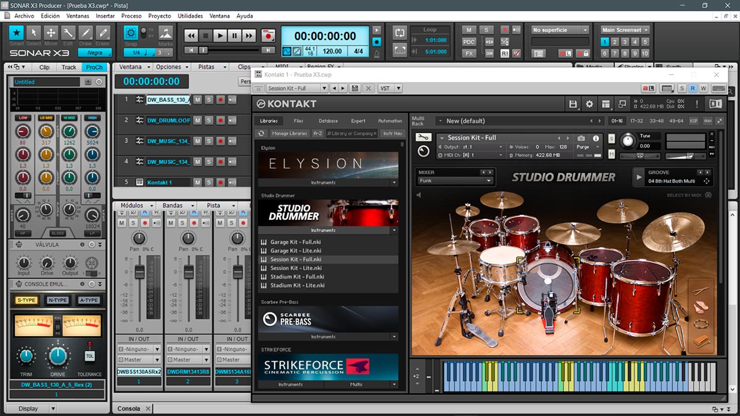Choose the Edit wrench tool
Screen dimensions: 740x416
[x=68, y=33]
